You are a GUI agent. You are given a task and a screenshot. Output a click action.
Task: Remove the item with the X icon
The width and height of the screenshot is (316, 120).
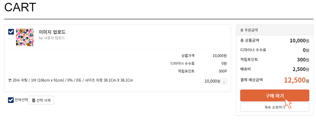224,82
